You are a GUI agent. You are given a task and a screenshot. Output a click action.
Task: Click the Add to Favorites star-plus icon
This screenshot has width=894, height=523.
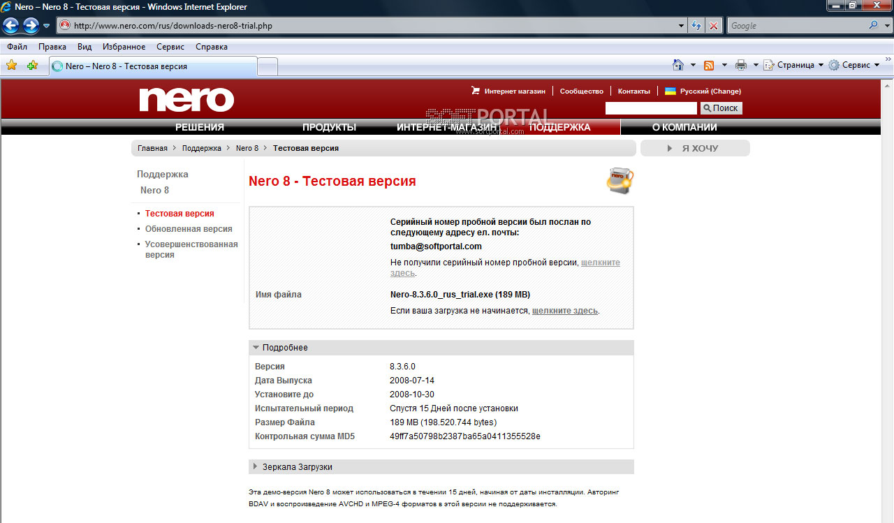32,65
